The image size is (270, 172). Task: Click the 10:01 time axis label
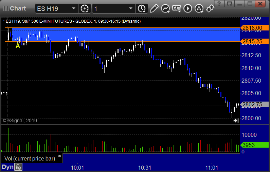point(77,168)
